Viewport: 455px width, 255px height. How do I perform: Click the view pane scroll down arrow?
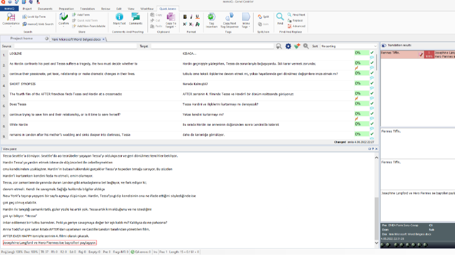click(376, 243)
